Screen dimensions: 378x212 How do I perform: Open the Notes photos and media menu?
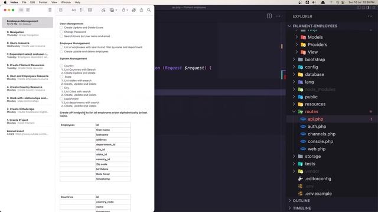(x=113, y=10)
